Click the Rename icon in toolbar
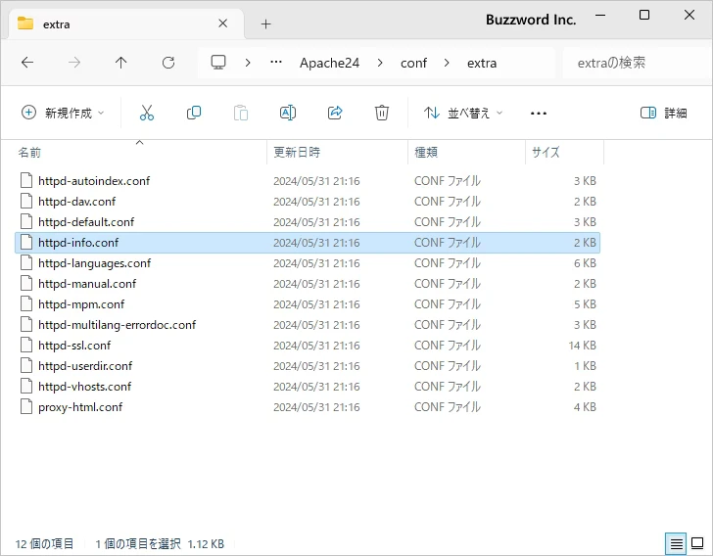Viewport: 713px width, 556px height. pyautogui.click(x=288, y=113)
